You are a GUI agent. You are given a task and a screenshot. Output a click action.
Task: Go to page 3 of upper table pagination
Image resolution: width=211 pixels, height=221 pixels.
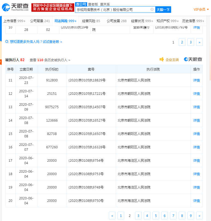191,42
